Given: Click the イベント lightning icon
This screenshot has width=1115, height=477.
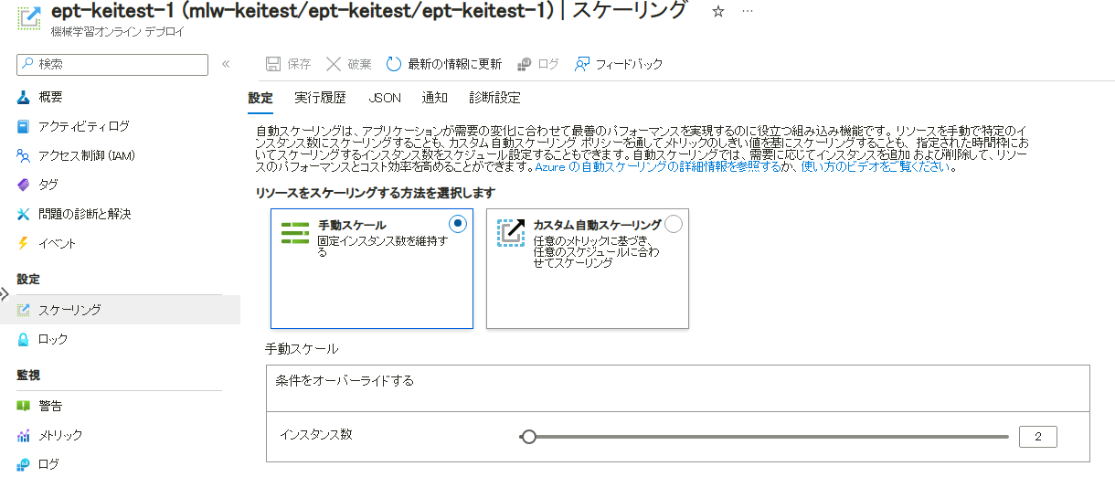Looking at the screenshot, I should pyautogui.click(x=25, y=243).
